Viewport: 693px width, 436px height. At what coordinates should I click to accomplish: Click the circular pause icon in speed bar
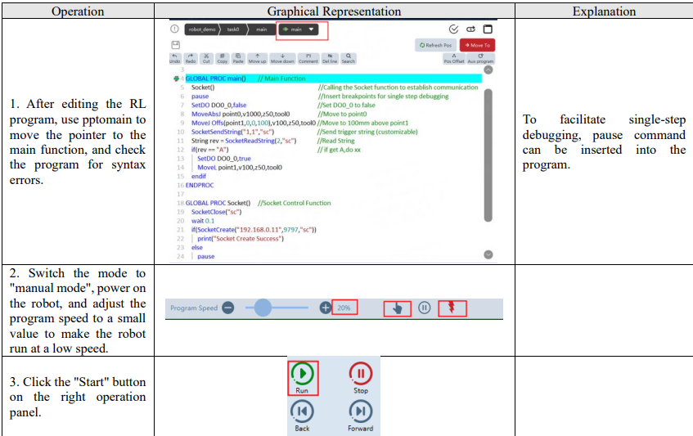(425, 308)
